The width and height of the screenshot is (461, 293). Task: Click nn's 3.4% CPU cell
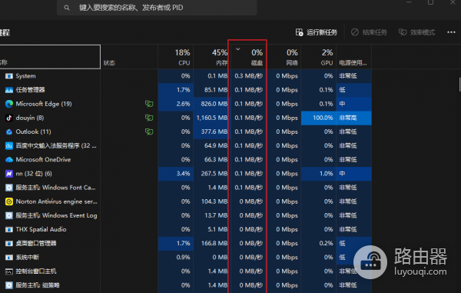[176, 174]
